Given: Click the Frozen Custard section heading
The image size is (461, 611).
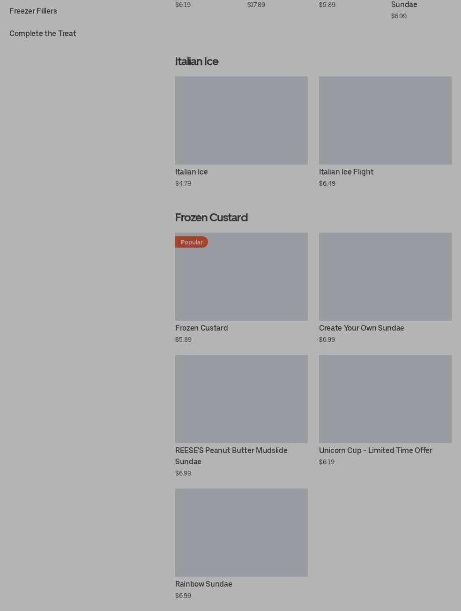Looking at the screenshot, I should click(211, 218).
